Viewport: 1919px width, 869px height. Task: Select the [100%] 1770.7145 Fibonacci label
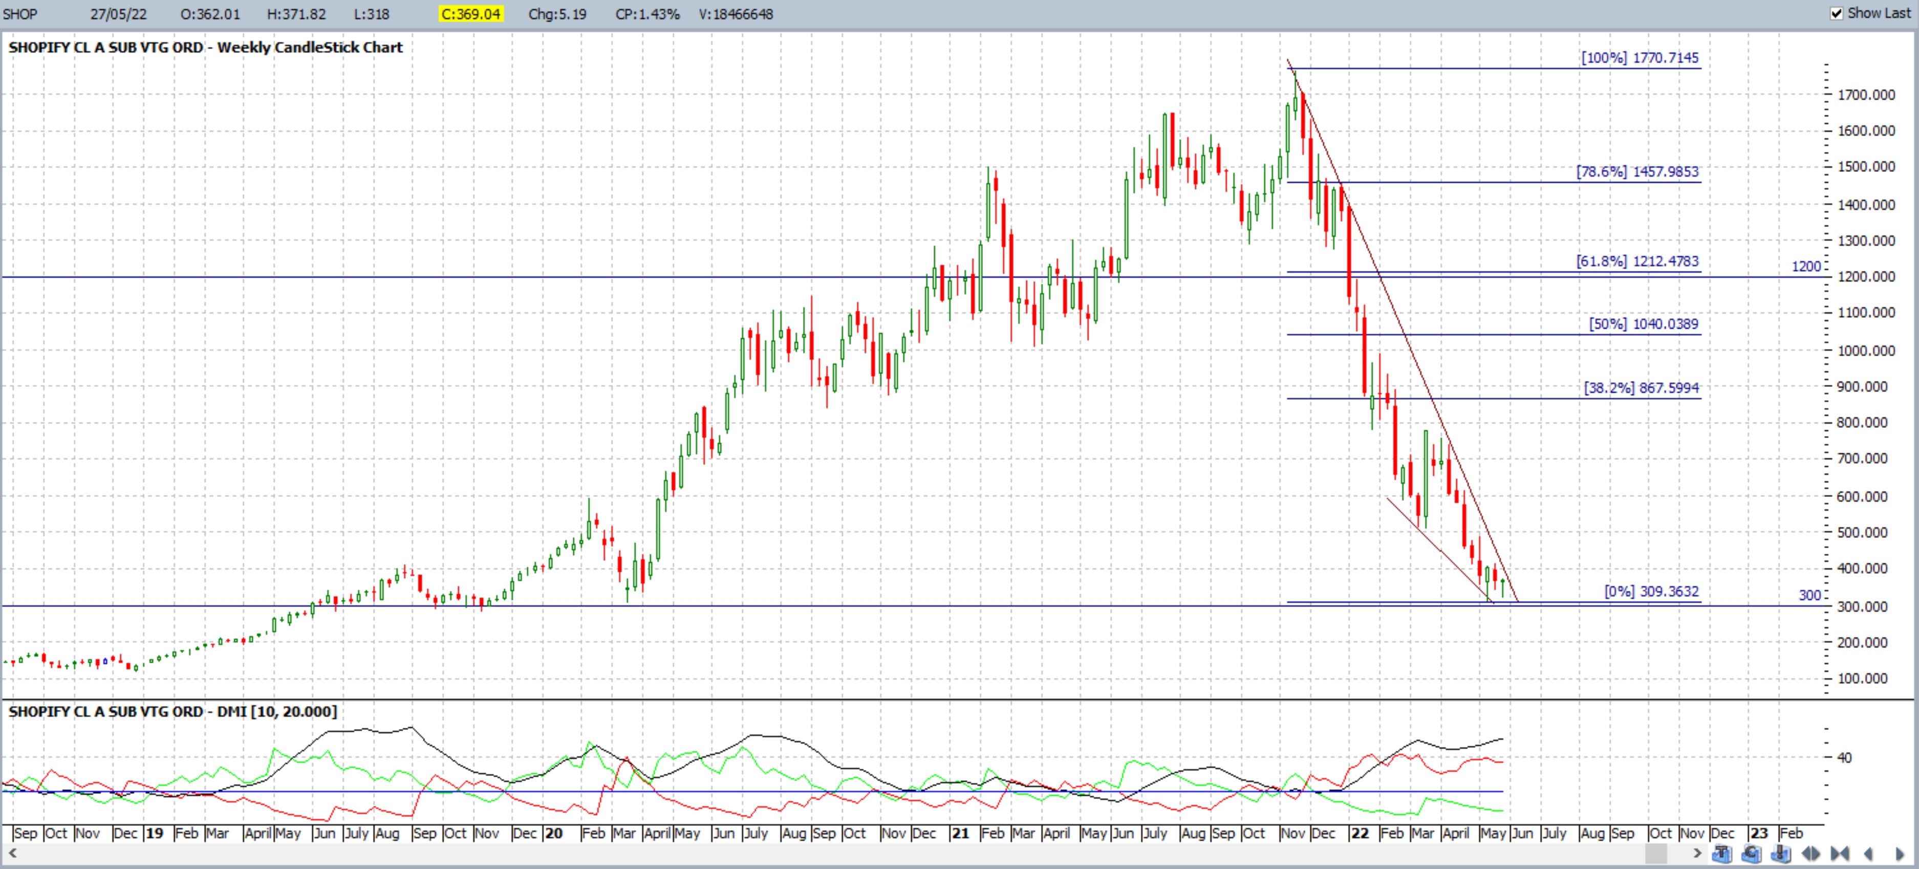pos(1641,57)
